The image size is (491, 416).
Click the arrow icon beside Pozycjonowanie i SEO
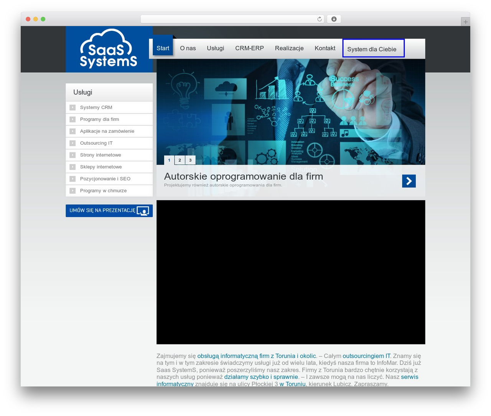[x=72, y=179]
